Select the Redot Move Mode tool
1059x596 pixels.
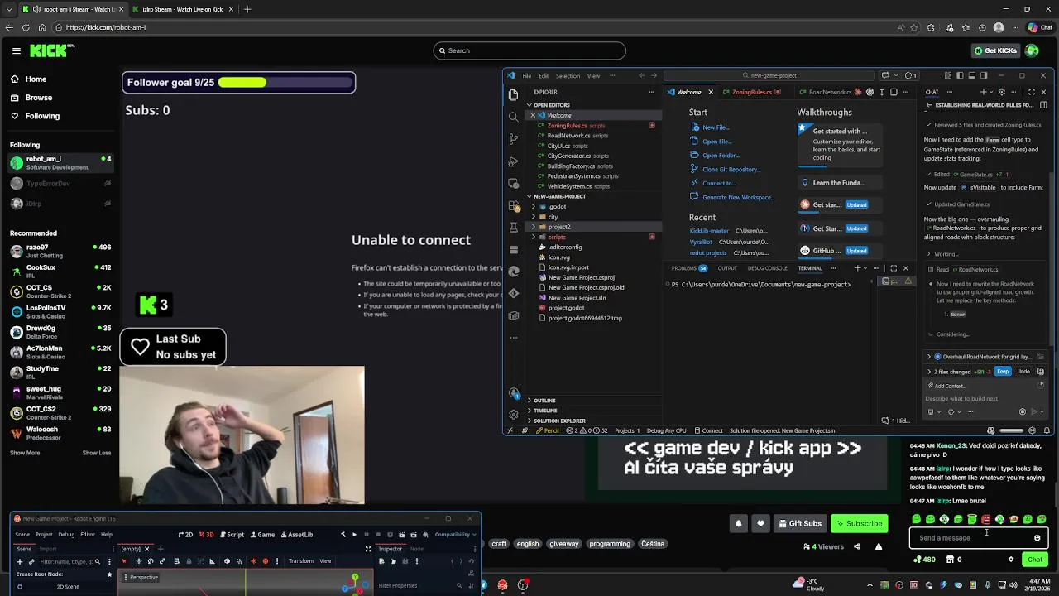(137, 561)
